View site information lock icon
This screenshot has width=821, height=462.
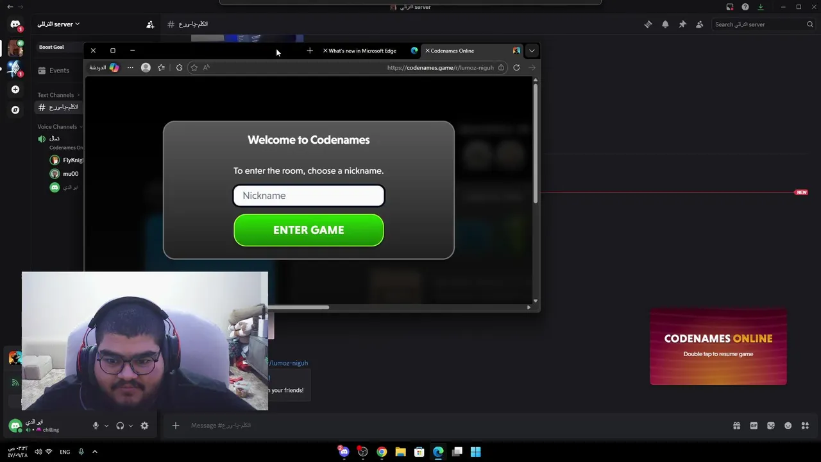point(501,67)
